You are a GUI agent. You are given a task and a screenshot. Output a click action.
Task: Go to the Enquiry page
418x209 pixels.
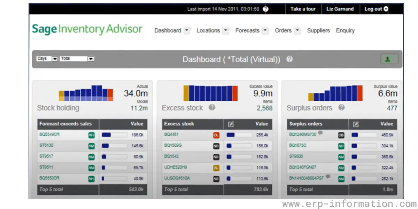(x=345, y=31)
